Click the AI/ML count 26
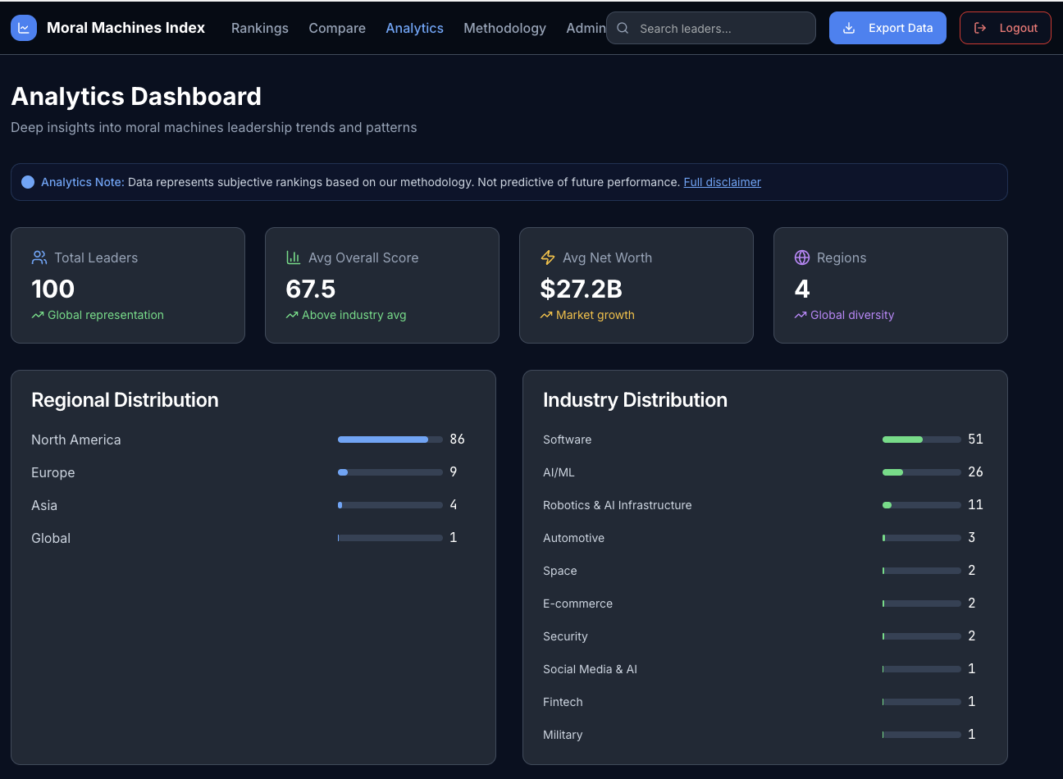Viewport: 1063px width, 779px height. 975,472
